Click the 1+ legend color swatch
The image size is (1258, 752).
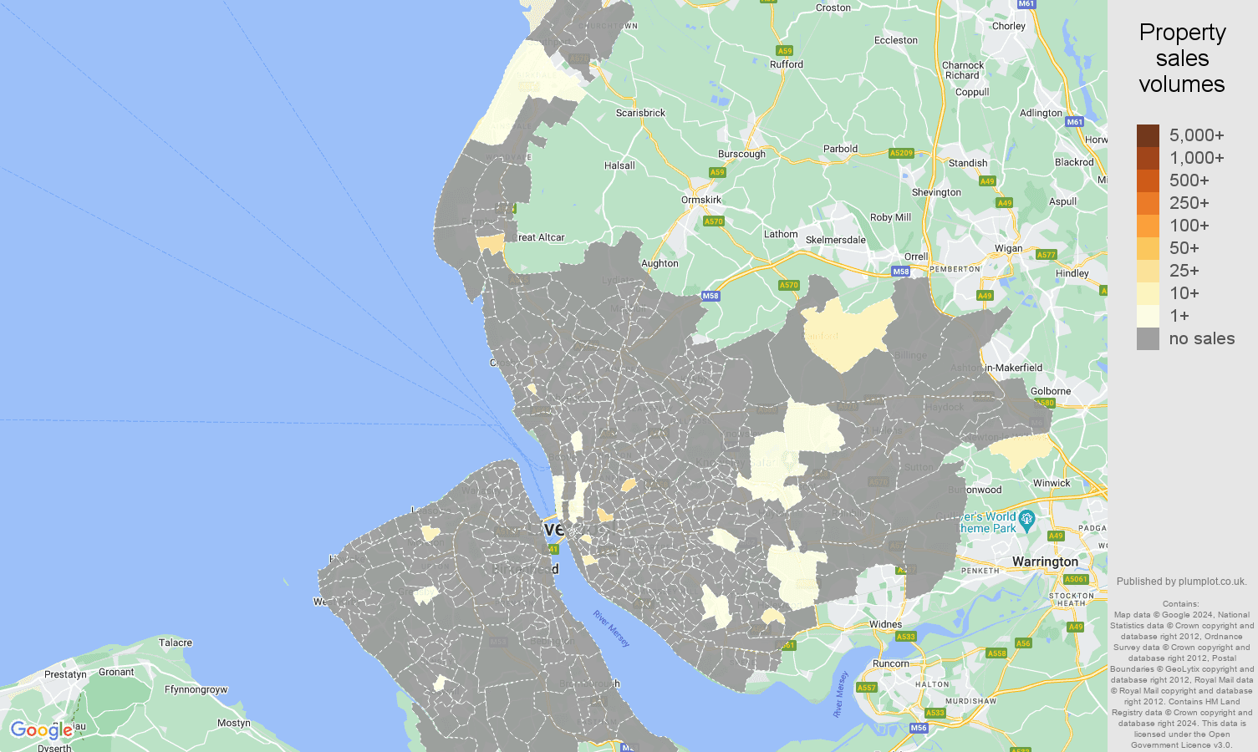coord(1148,316)
